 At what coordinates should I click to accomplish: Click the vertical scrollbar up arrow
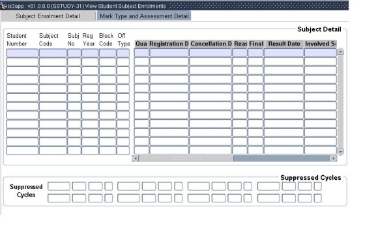point(341,52)
